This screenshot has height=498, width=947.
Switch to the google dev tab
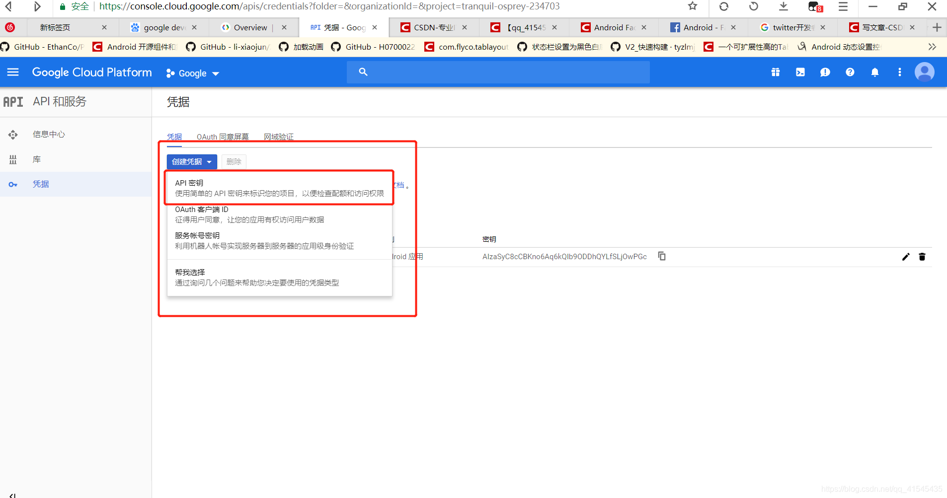164,28
